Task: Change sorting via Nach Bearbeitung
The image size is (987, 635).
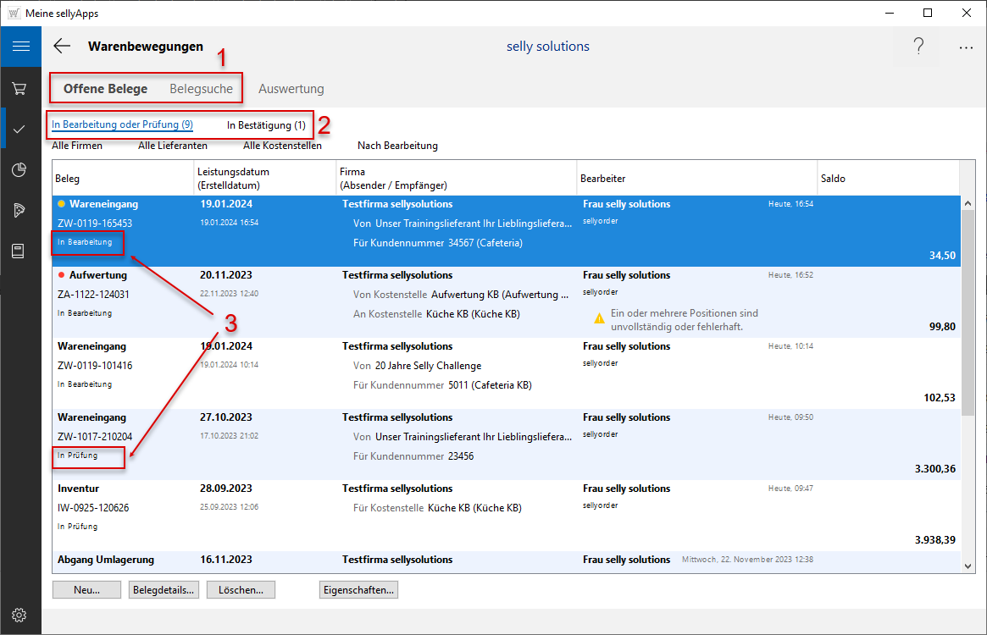Action: [397, 146]
